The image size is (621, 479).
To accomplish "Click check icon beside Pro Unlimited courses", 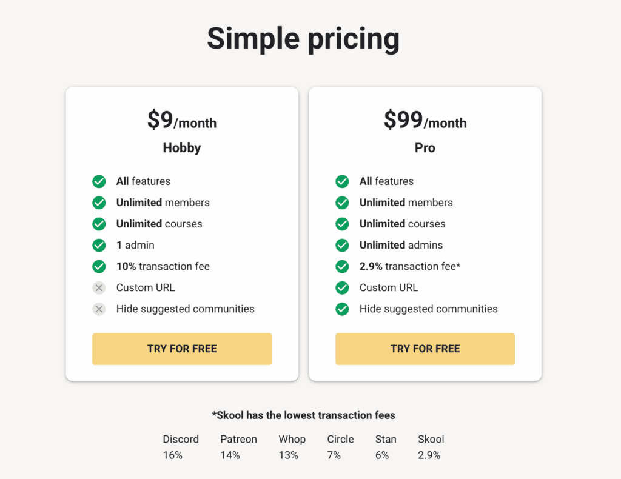I will (x=342, y=224).
